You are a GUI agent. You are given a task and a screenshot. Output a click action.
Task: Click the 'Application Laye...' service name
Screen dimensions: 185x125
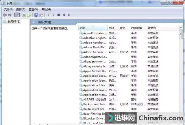pyautogui.click(x=95, y=90)
